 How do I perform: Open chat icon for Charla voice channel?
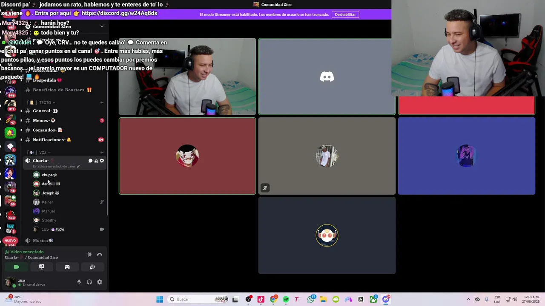(x=90, y=161)
